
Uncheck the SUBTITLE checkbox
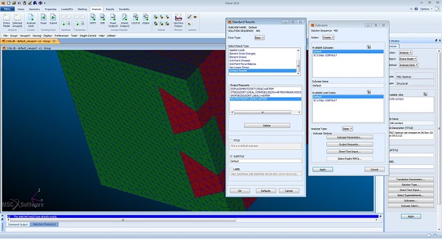click(x=231, y=156)
